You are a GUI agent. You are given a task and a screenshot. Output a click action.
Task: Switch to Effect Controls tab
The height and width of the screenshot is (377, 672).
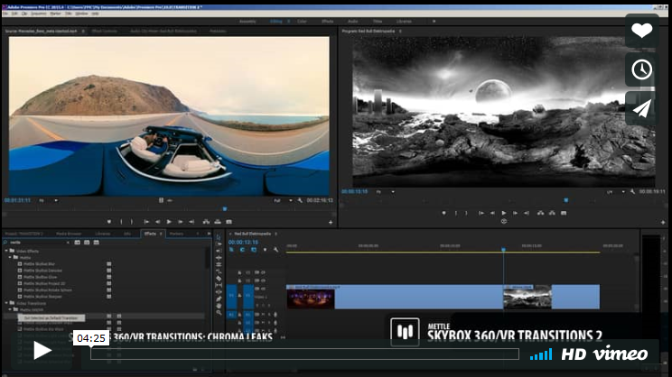click(104, 32)
